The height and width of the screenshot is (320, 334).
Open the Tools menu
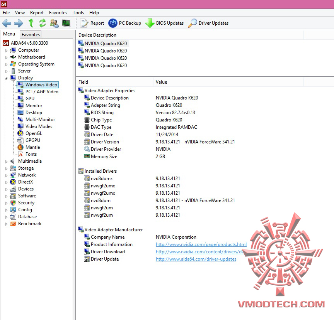(x=78, y=13)
